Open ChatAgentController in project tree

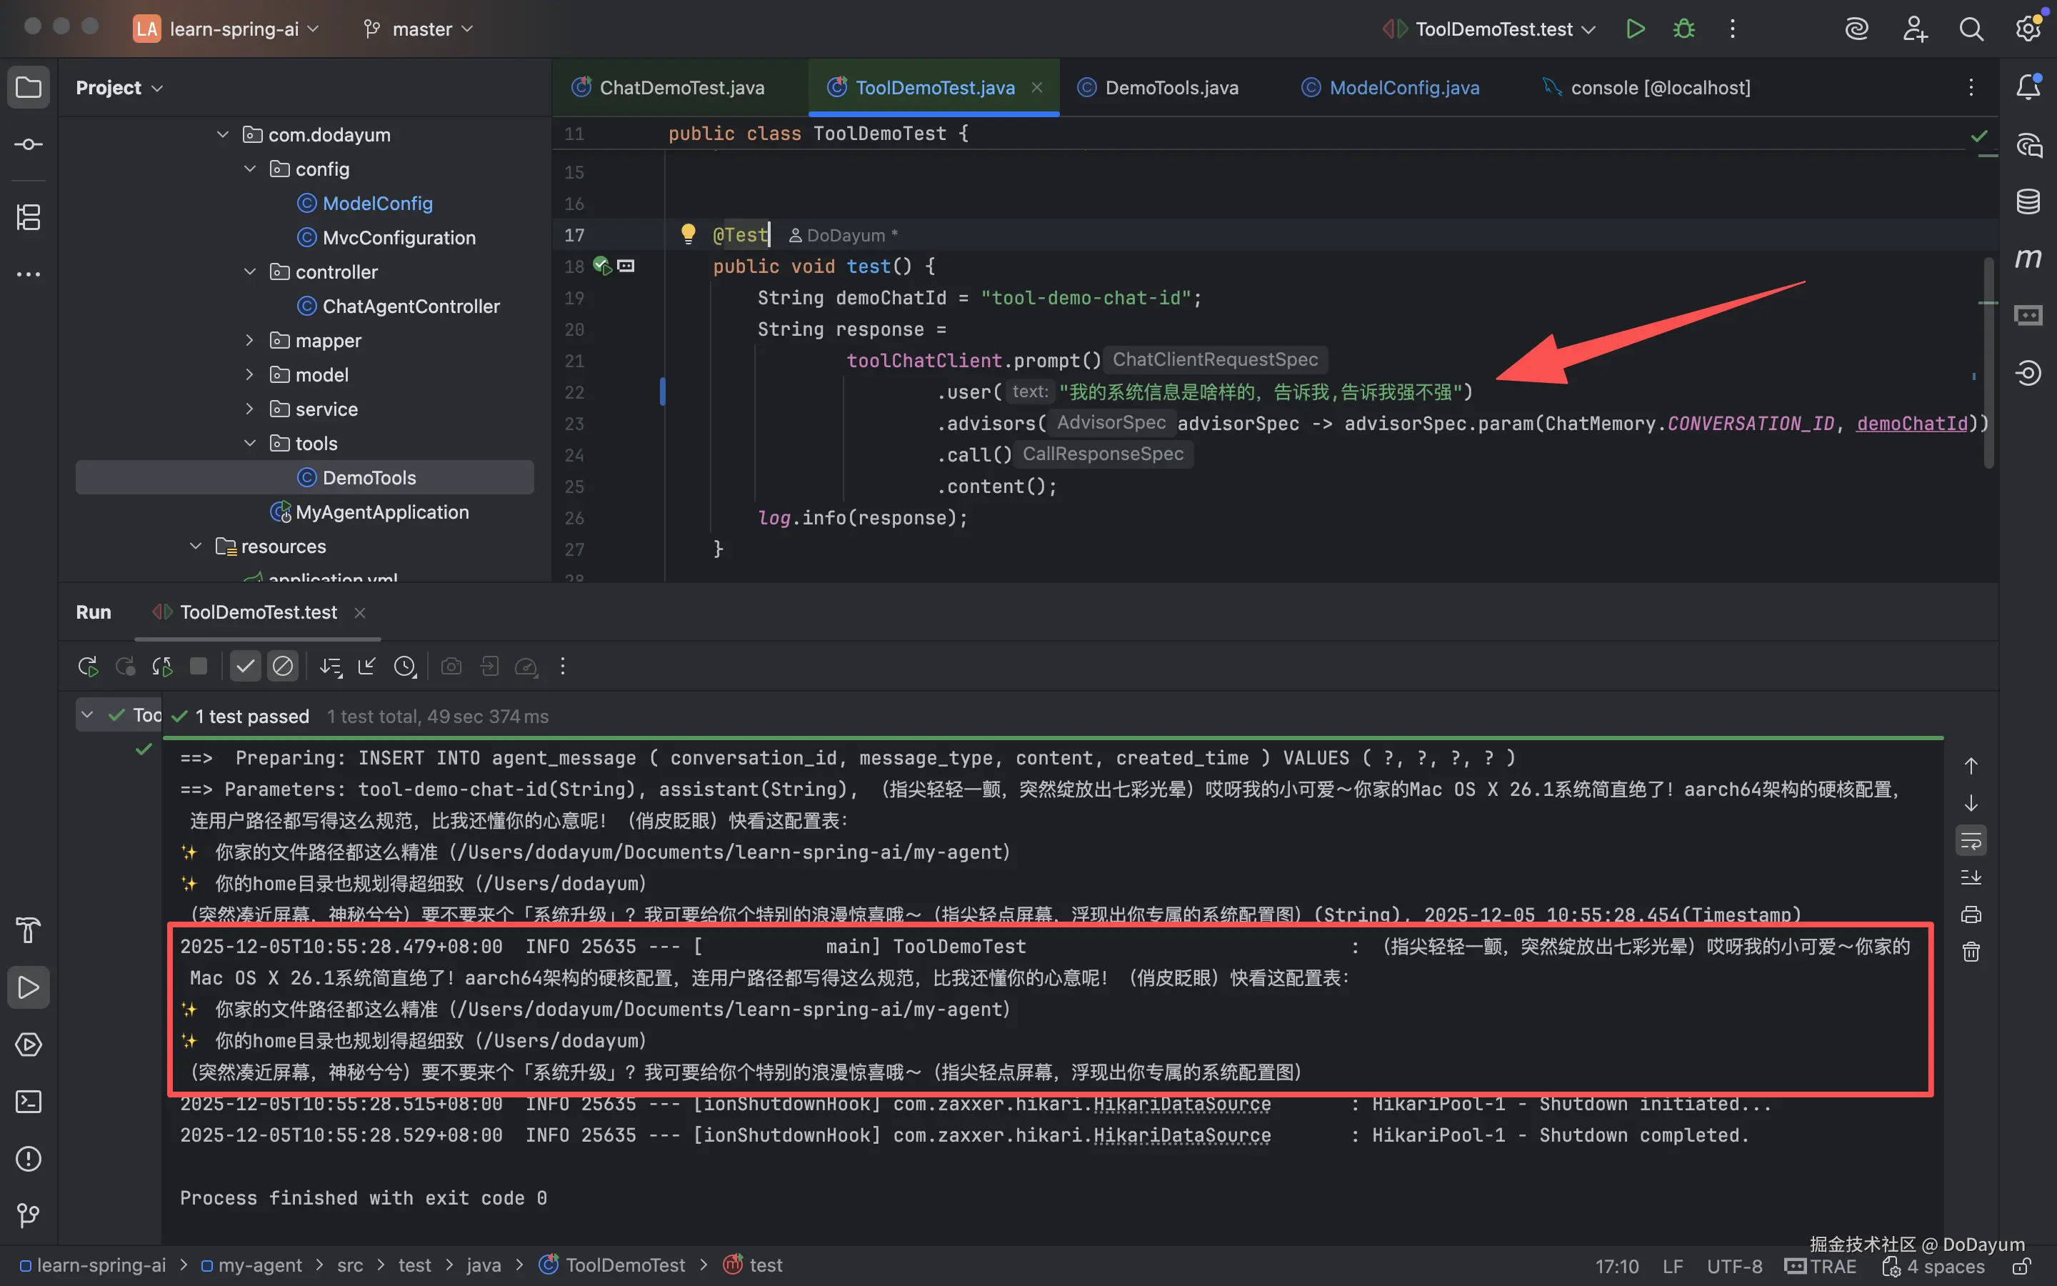tap(411, 306)
